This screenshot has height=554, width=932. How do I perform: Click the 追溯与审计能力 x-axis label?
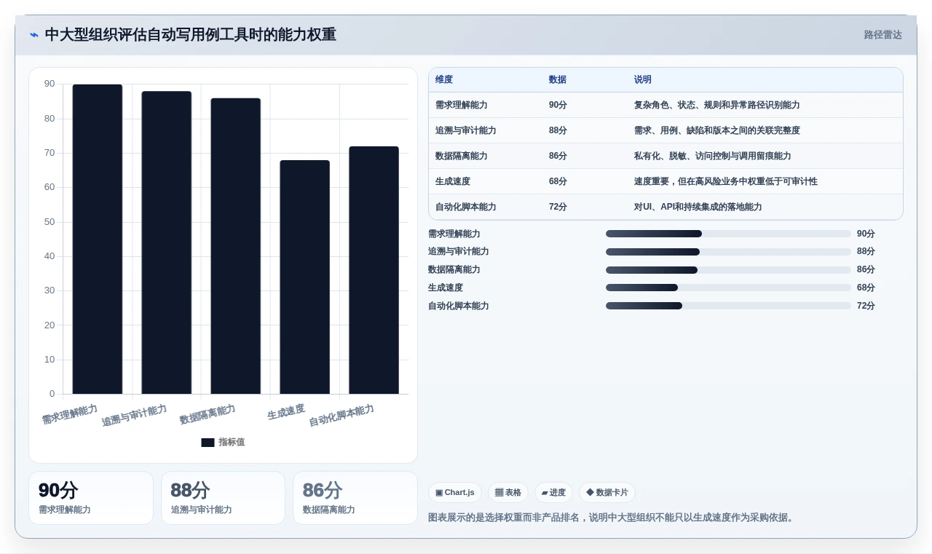tap(134, 415)
